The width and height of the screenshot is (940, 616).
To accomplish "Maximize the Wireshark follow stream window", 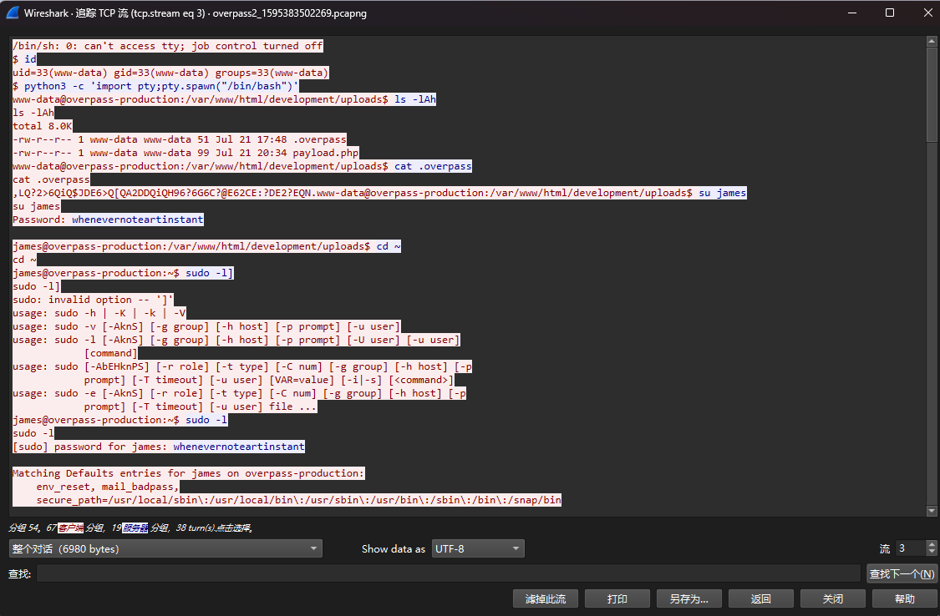I will [x=890, y=13].
